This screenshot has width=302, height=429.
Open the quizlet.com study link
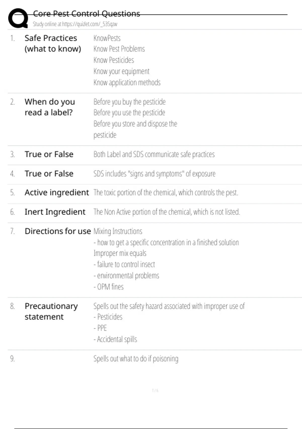[x=75, y=24]
